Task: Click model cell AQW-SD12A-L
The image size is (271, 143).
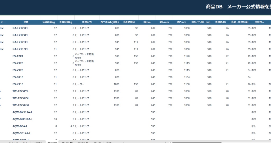Action: [22, 133]
